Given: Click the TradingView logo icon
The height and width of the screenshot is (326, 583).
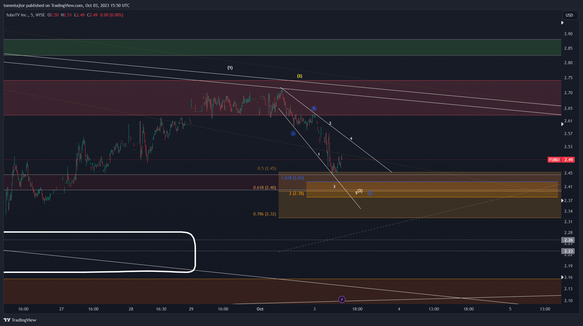Looking at the screenshot, I should click(x=7, y=320).
